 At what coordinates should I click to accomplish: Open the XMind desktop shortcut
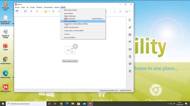click(5, 89)
